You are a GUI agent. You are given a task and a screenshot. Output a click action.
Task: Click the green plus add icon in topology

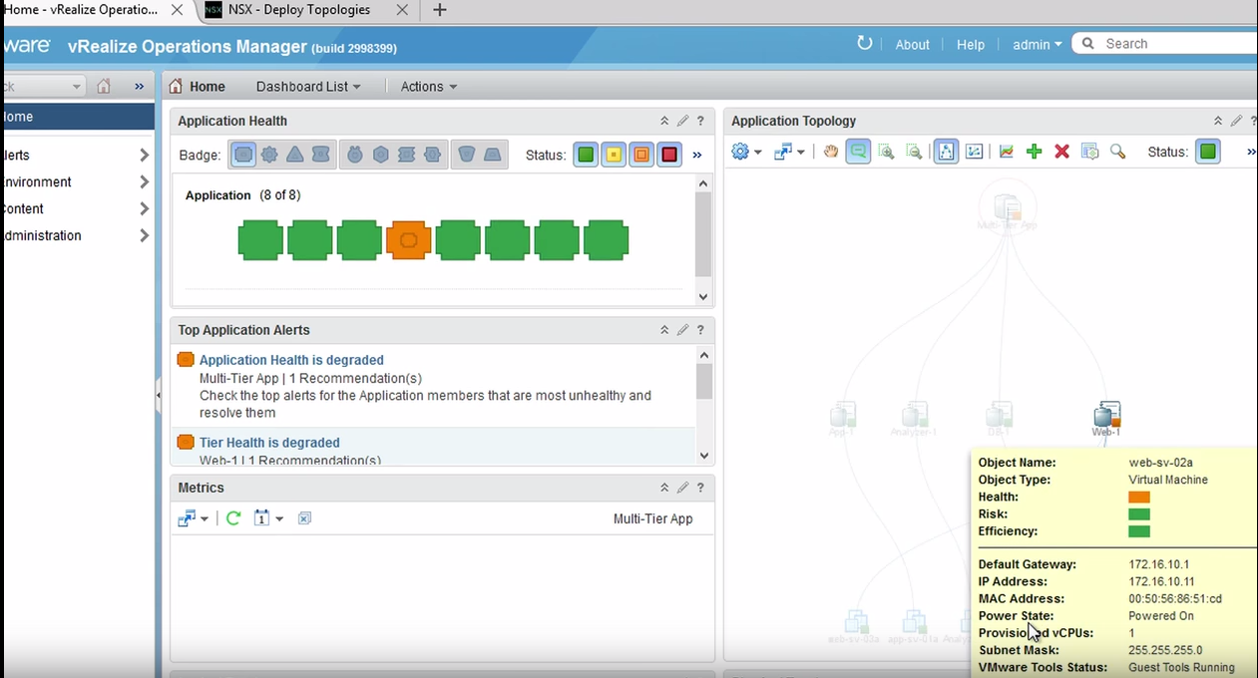1035,152
